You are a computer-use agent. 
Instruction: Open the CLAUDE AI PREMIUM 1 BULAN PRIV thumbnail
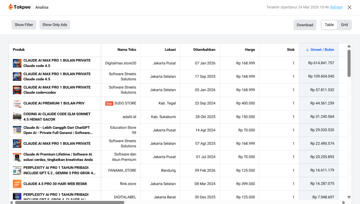tap(17, 104)
